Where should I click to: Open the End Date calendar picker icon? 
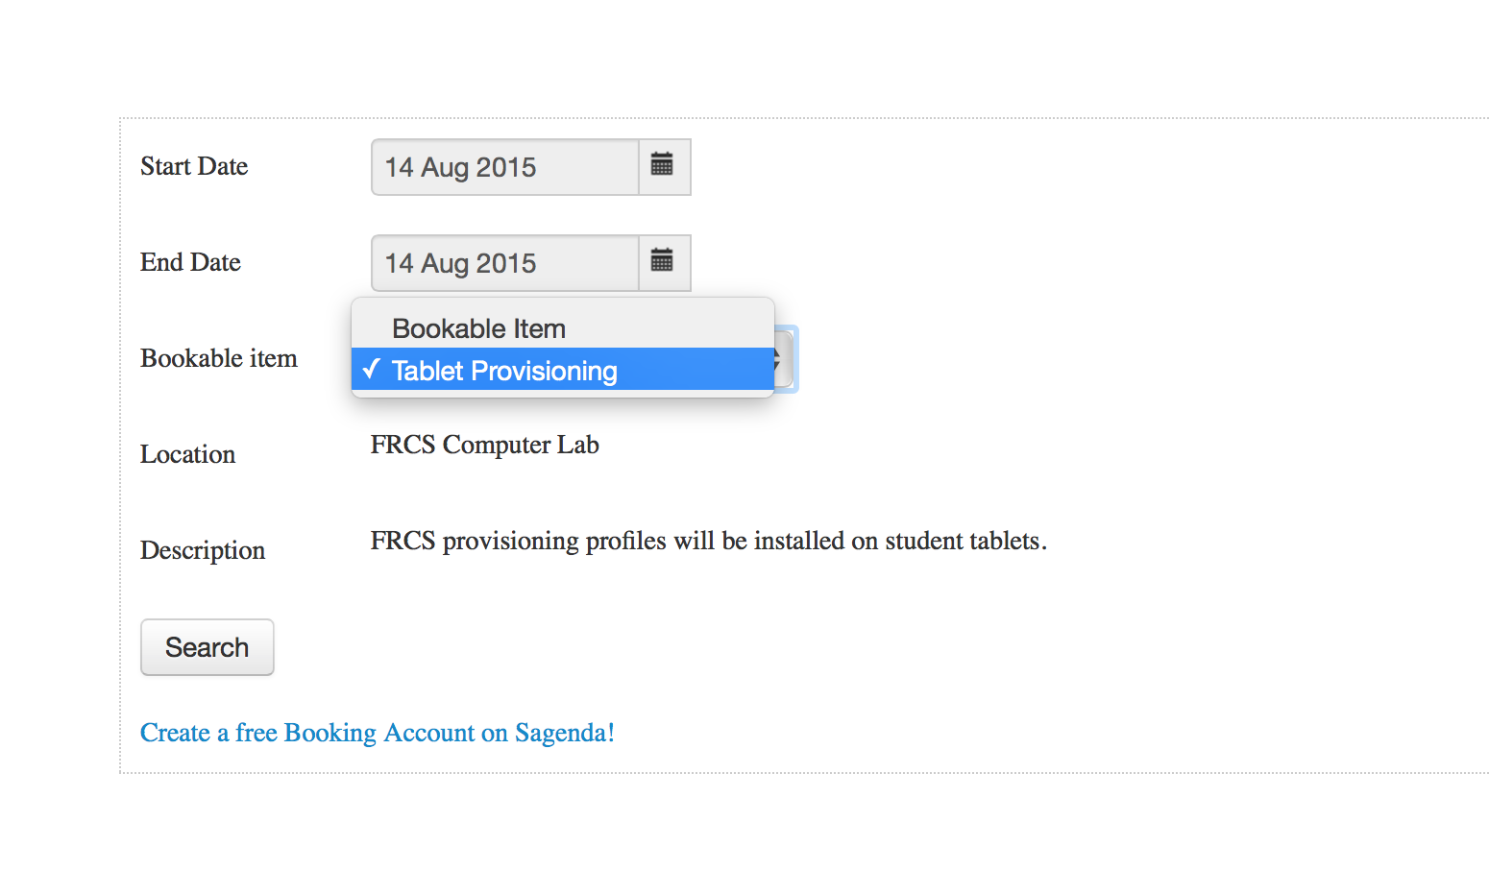click(663, 262)
